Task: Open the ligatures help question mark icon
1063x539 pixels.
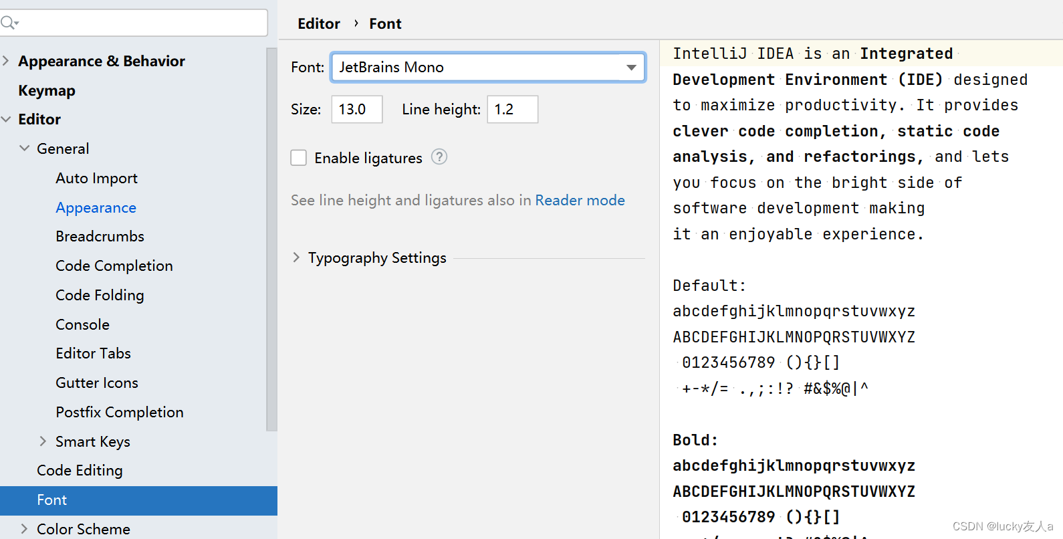Action: pyautogui.click(x=439, y=157)
